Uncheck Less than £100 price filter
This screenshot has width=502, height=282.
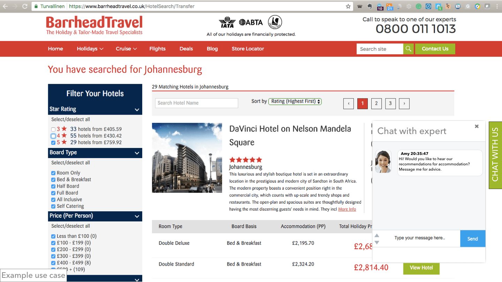coord(53,236)
